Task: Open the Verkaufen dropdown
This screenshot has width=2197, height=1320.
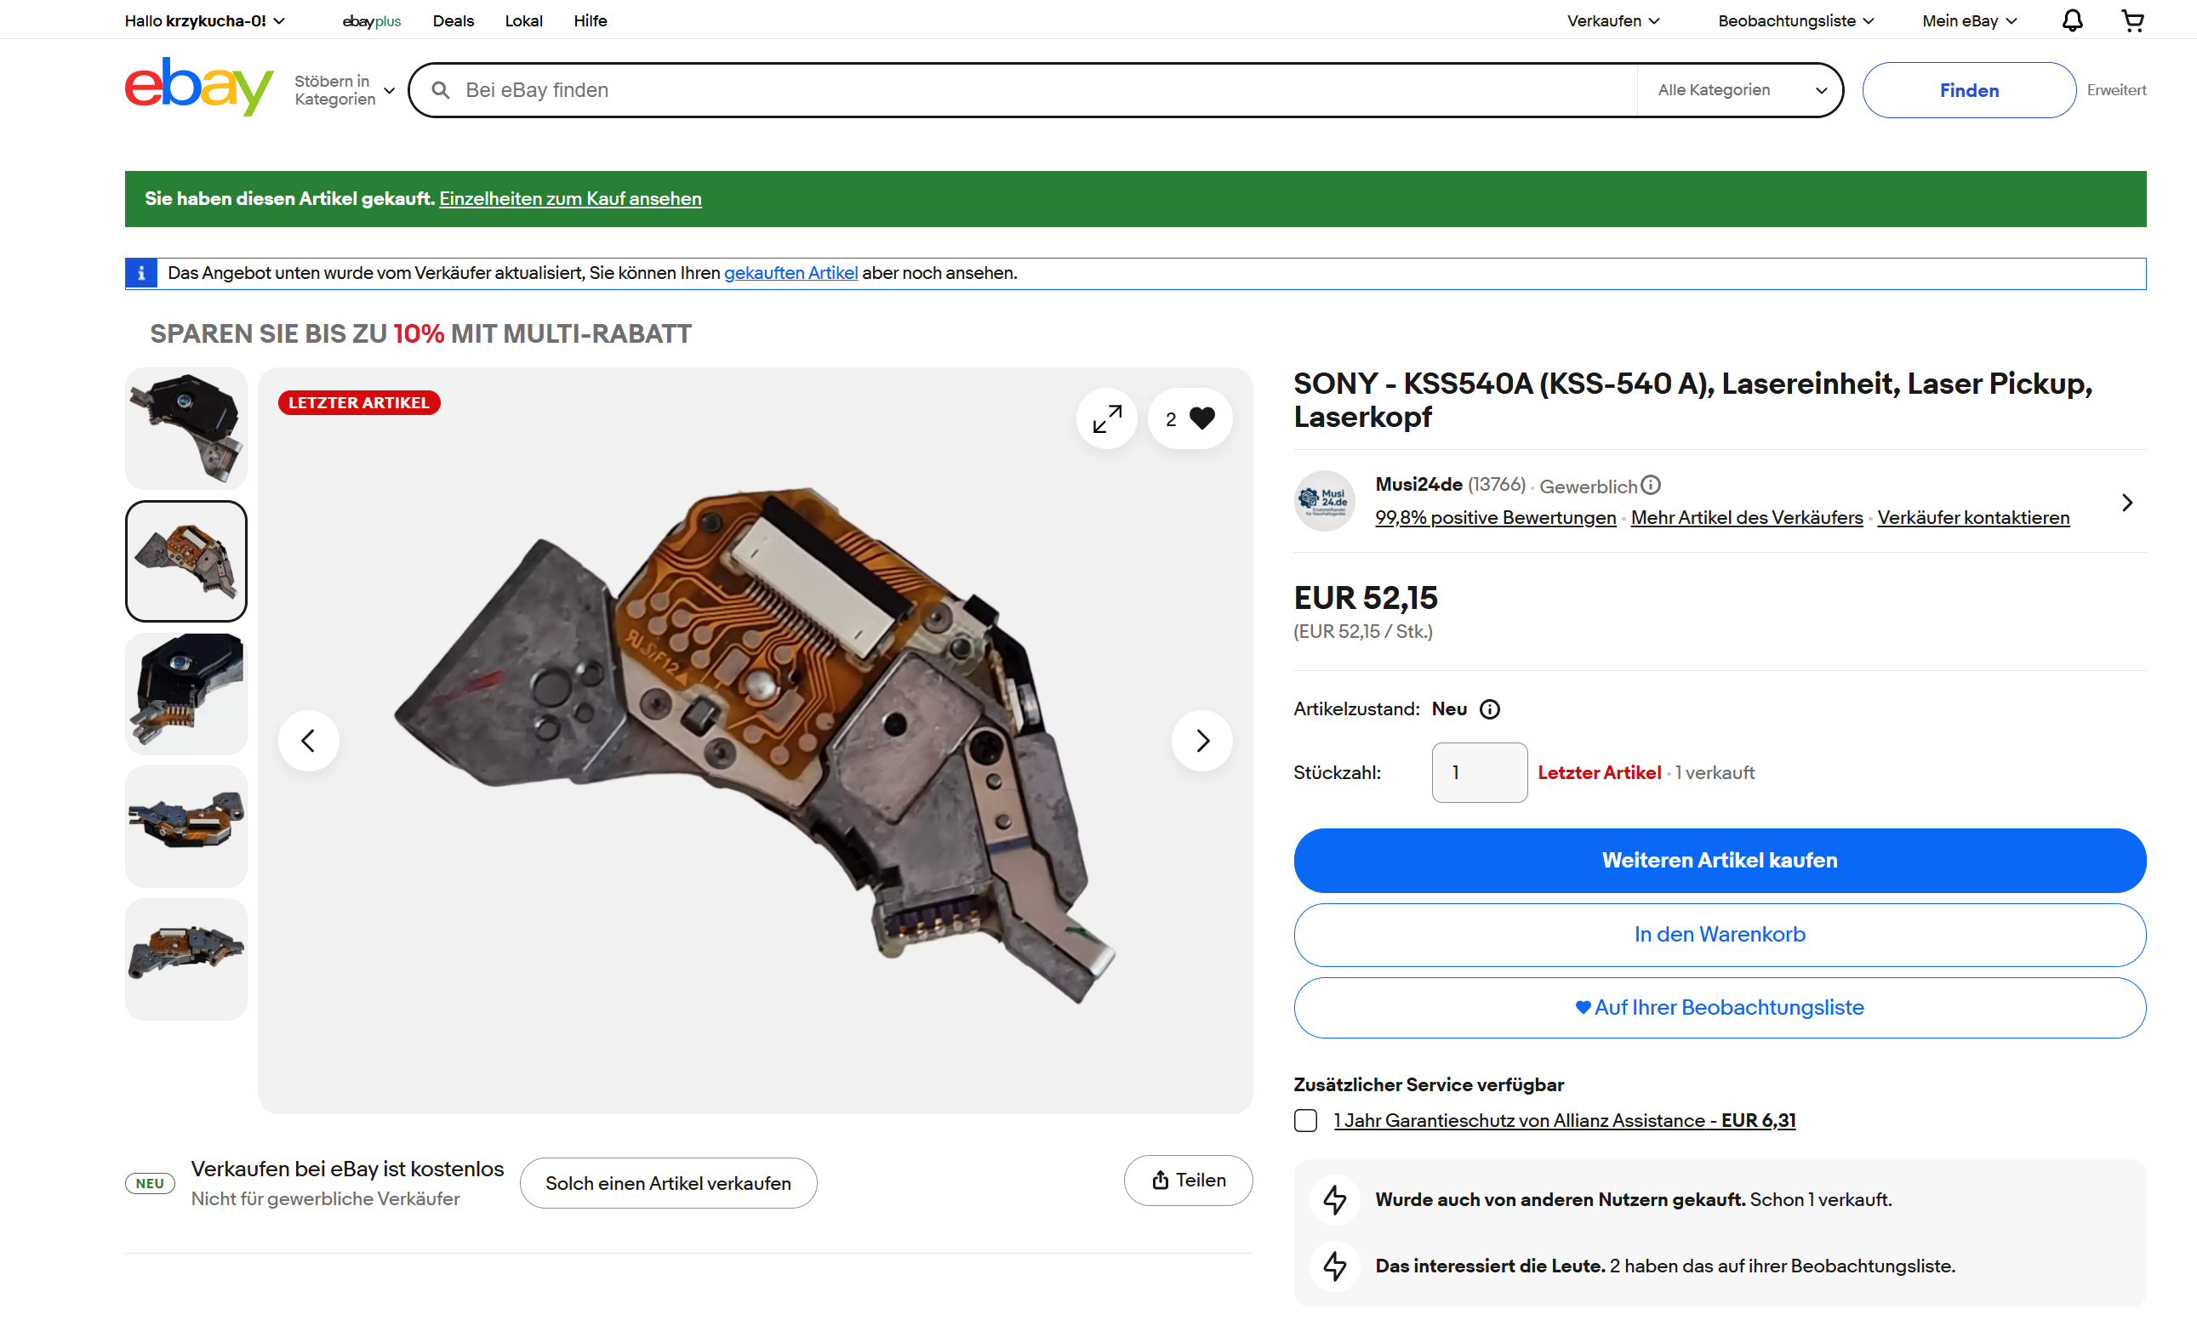Action: coord(1612,20)
